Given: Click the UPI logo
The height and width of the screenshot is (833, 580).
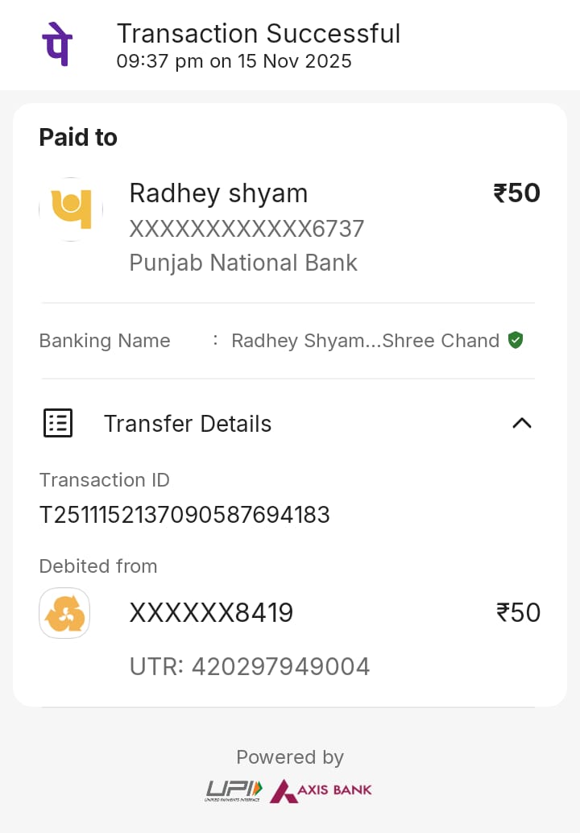Looking at the screenshot, I should (x=234, y=790).
